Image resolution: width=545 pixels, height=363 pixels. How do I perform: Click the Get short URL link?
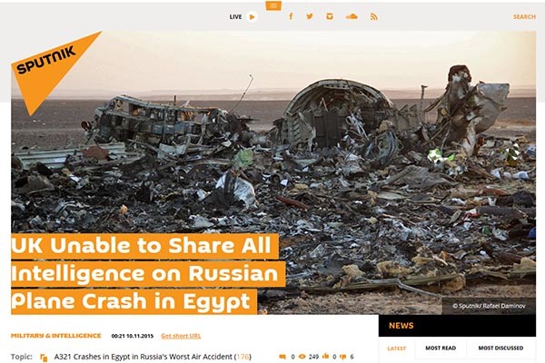coord(181,336)
